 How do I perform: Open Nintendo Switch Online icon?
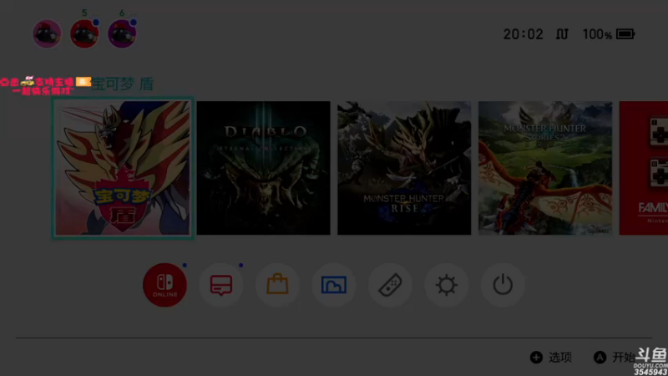click(x=164, y=285)
